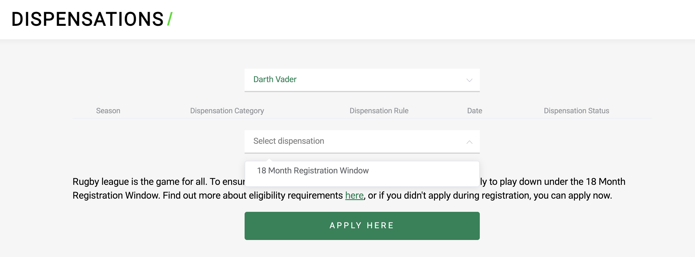The width and height of the screenshot is (695, 257).
Task: Click the Rugby league description paragraph
Action: tap(349, 188)
